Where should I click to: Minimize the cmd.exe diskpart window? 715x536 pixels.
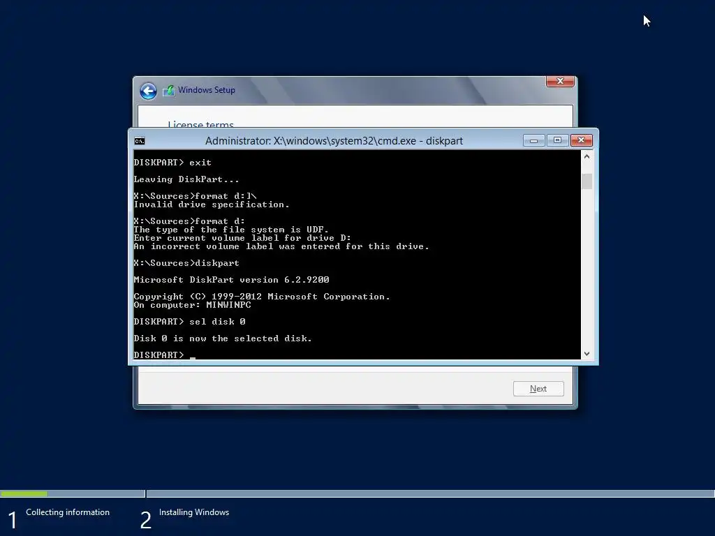point(533,140)
